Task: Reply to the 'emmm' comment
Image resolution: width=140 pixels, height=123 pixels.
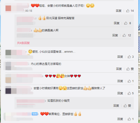Action: click(120, 57)
